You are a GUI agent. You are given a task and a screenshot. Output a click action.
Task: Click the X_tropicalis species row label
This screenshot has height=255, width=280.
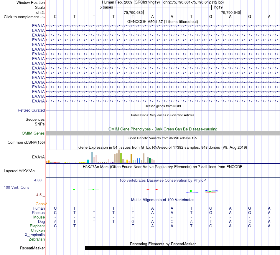(x=35, y=235)
